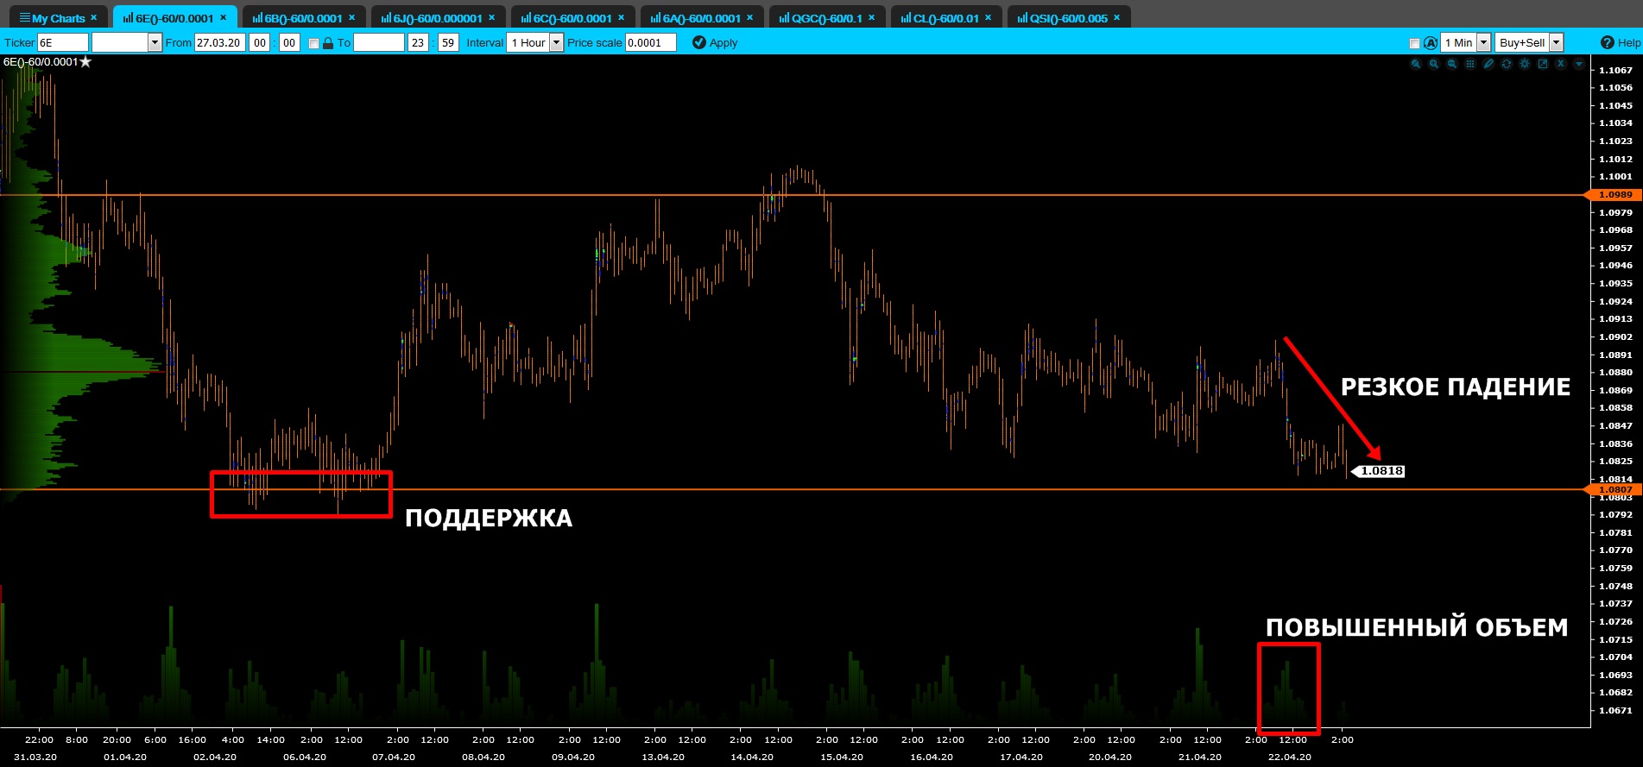
Task: Expand chart with the pop-out arrow icon
Action: [1543, 65]
